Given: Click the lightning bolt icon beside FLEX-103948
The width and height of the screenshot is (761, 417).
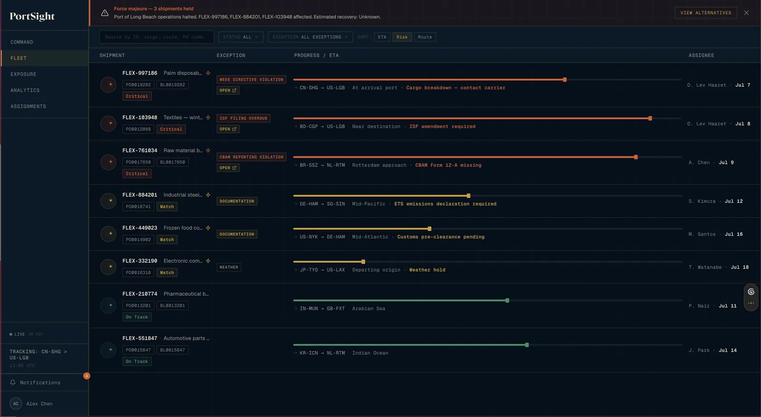Looking at the screenshot, I should click(208, 117).
